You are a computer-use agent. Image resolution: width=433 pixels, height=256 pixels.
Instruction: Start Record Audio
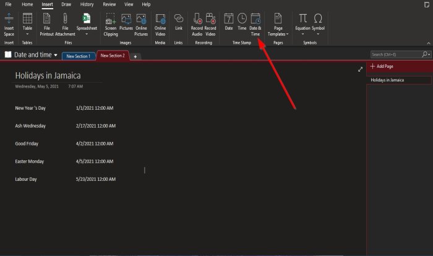coord(197,25)
